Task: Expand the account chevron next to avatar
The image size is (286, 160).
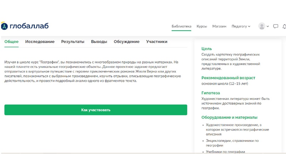Action: click(267, 26)
